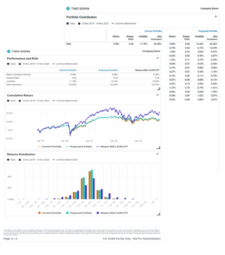Click Proposed Portfolio column link in Performance and Risk
225x255 pixels.
(x=108, y=70)
